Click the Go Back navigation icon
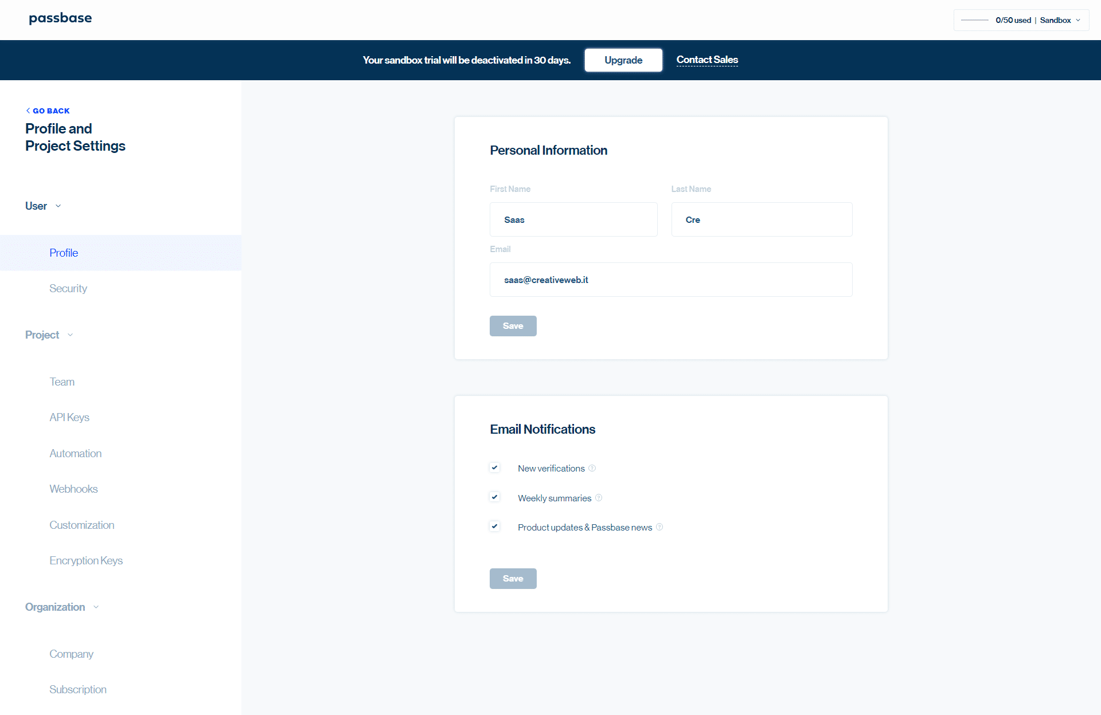The height and width of the screenshot is (715, 1101). 26,111
